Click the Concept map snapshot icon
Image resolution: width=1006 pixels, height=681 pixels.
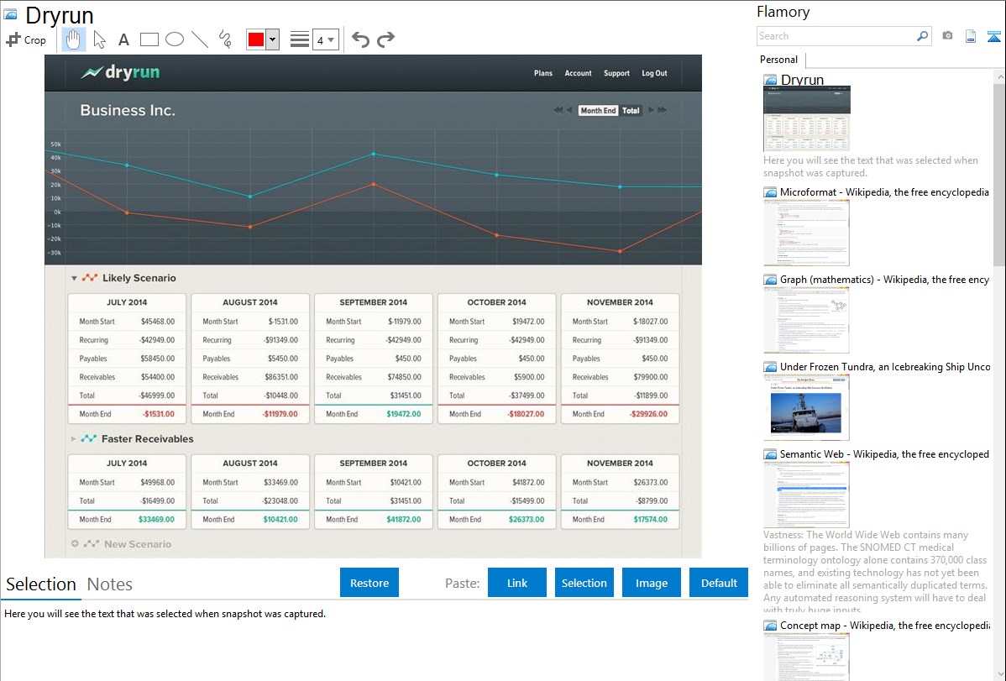tap(770, 626)
